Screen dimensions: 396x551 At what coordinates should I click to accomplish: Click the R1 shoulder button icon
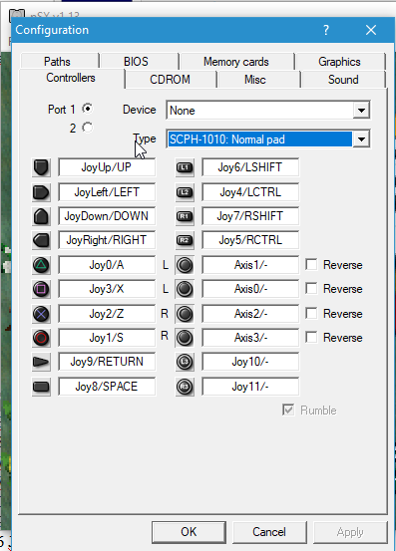point(185,216)
